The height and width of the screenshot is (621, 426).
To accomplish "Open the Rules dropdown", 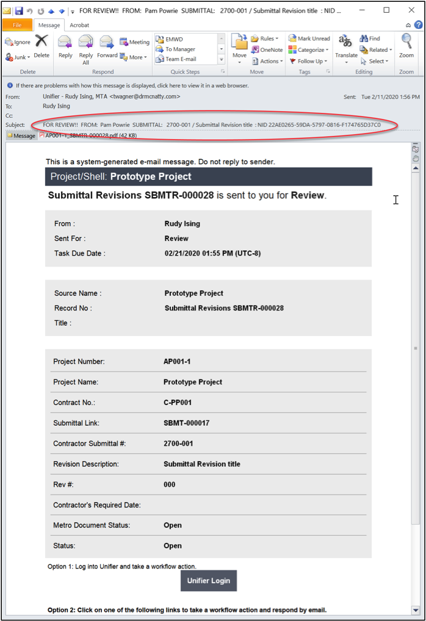I will tap(264, 38).
